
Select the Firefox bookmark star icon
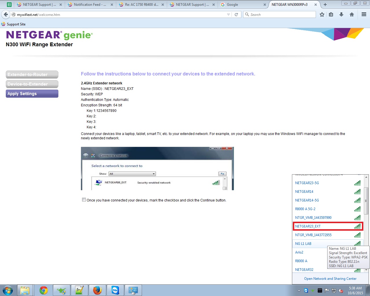point(322,14)
